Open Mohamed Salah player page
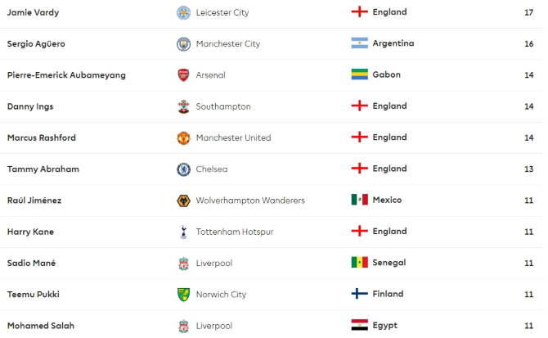The height and width of the screenshot is (338, 548). click(41, 326)
